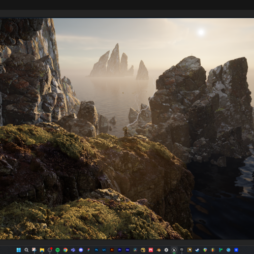This screenshot has height=254, width=254.
Task: Open the white gear-shaped icon beside Blender
Action: tap(166, 250)
